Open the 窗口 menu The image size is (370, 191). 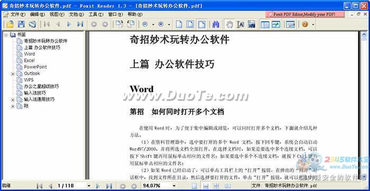point(115,15)
